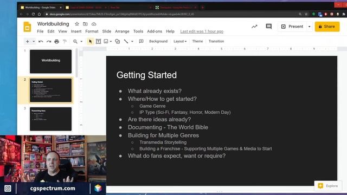Open comment history icon
The image size is (347, 195).
click(x=269, y=27)
